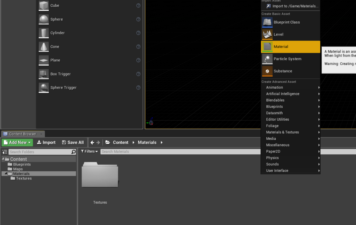Open help for the Plane entry
The image size is (356, 225).
tap(138, 60)
